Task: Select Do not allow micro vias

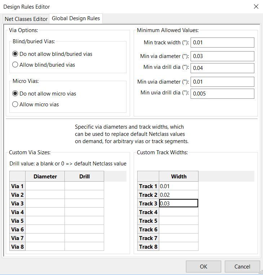Action: click(x=44, y=93)
